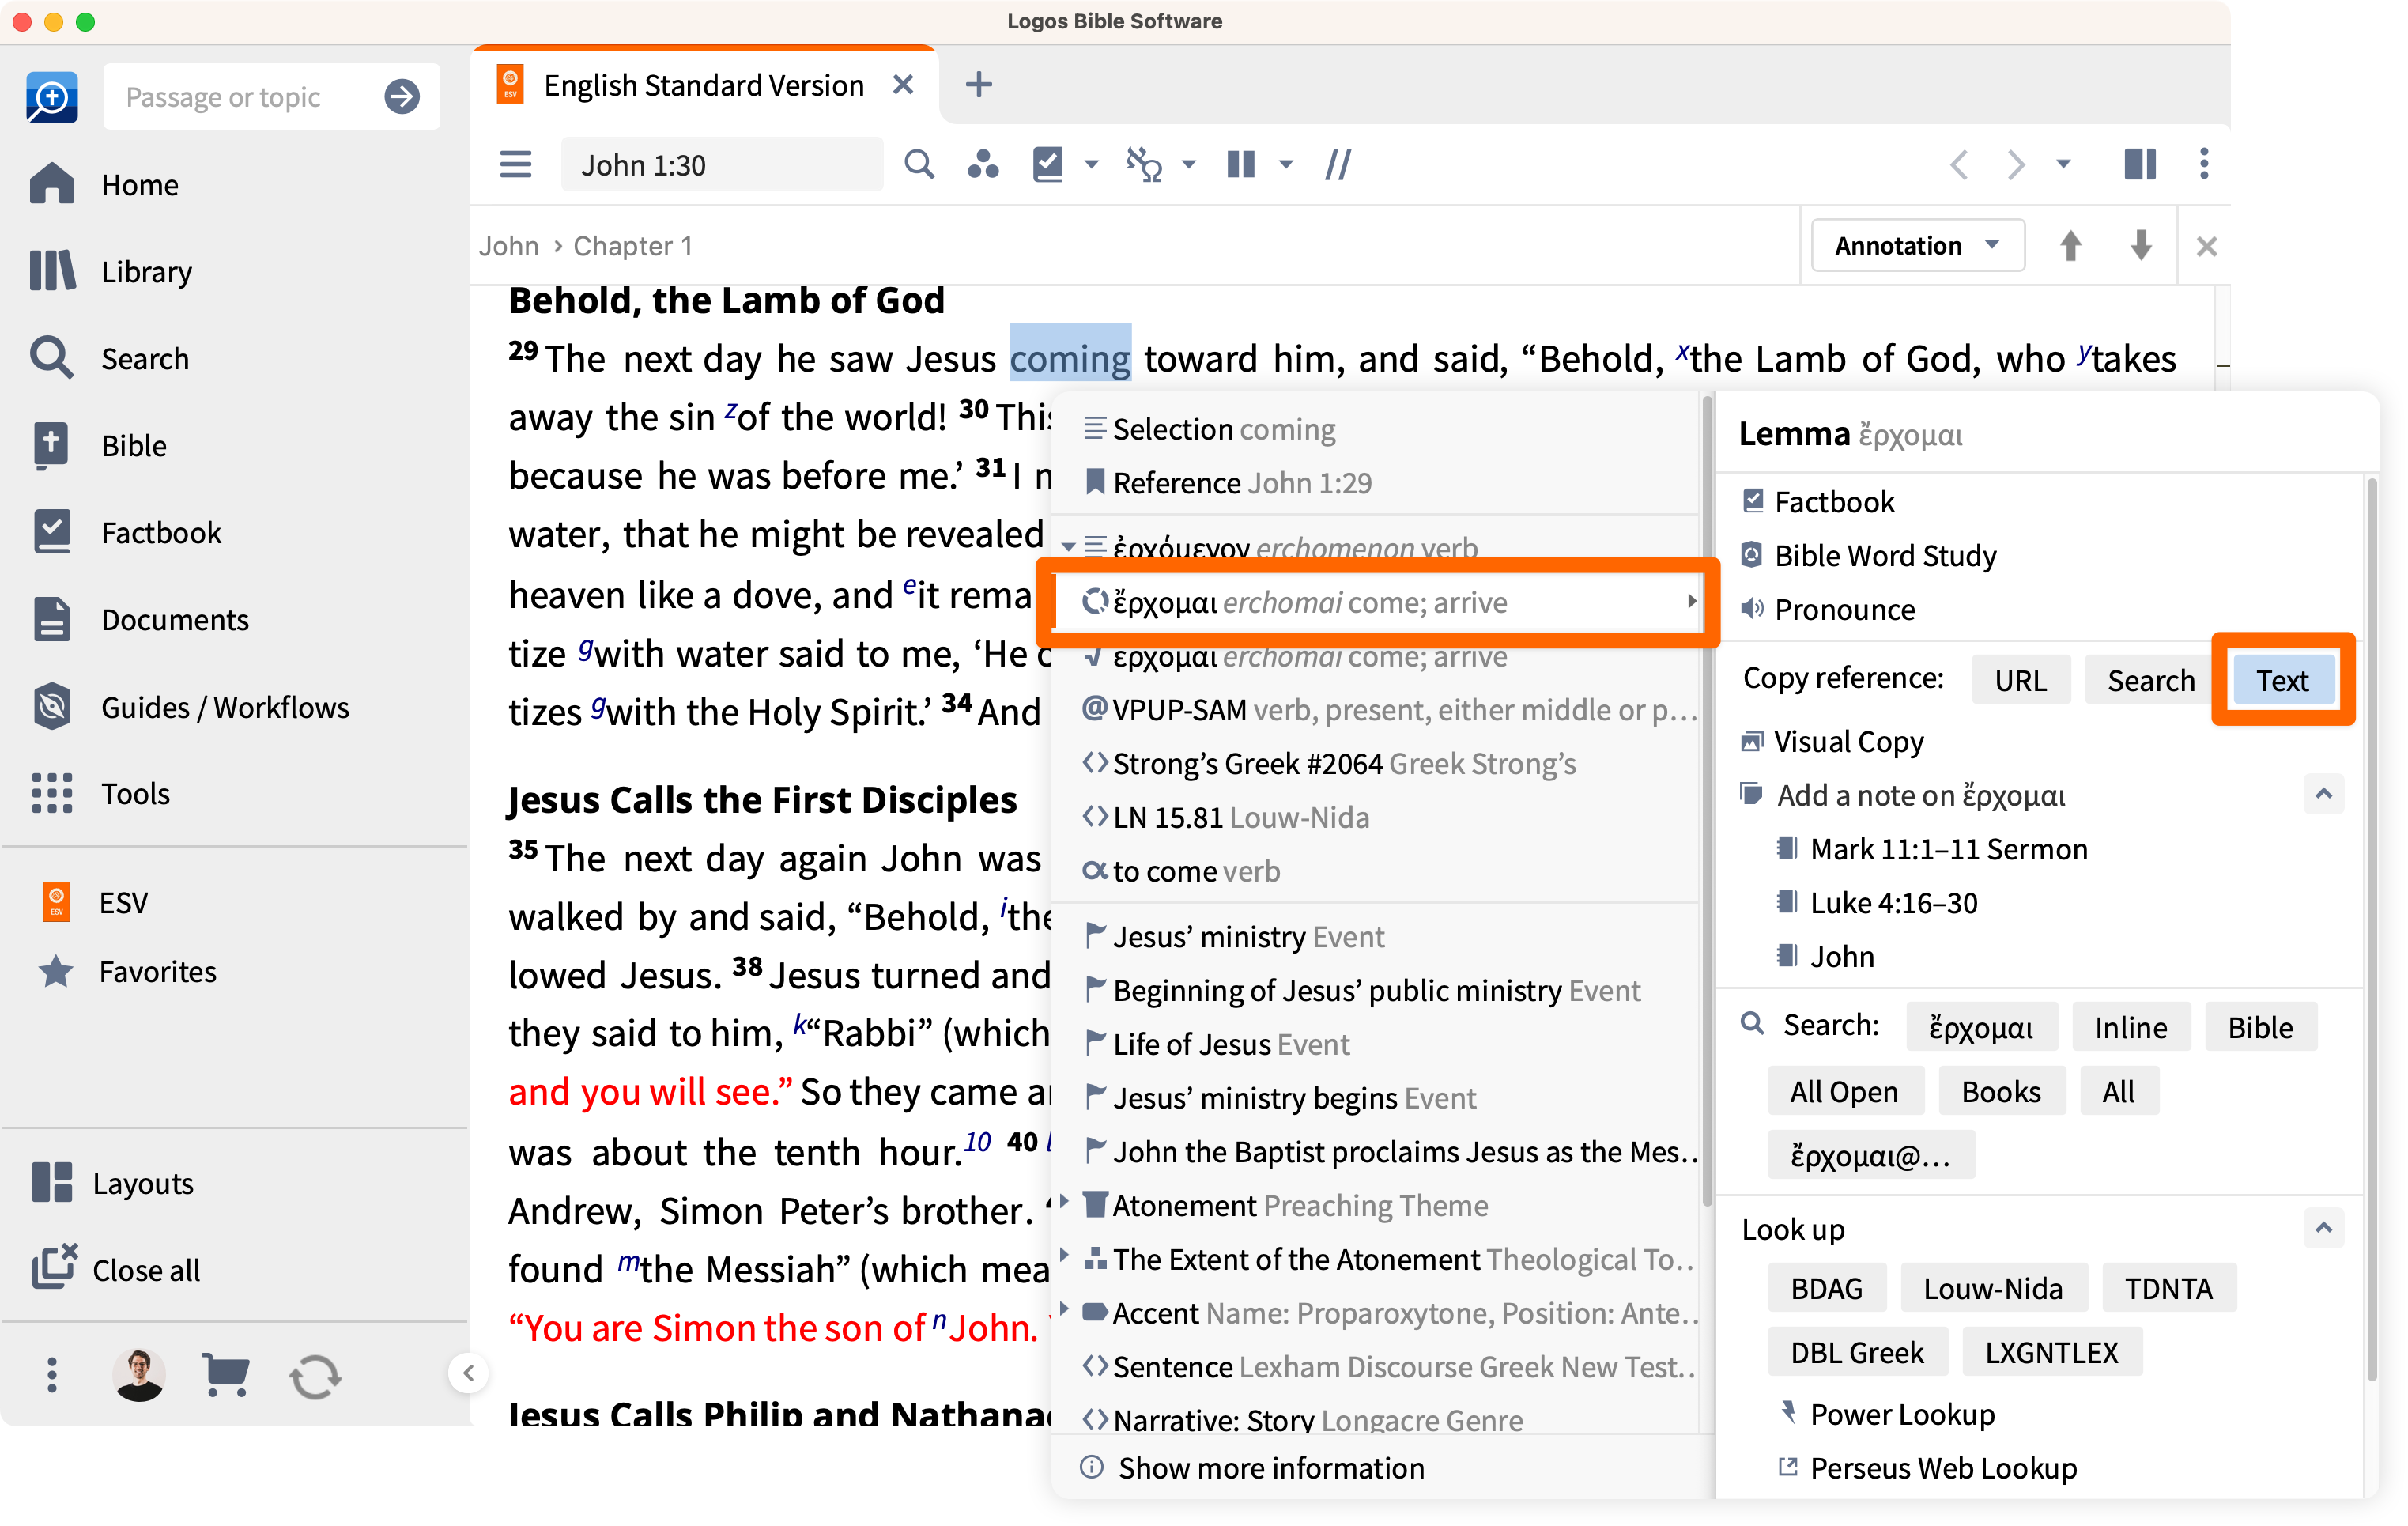The height and width of the screenshot is (1526, 2408).
Task: Close the annotation navigation bar
Action: pos(2207,246)
